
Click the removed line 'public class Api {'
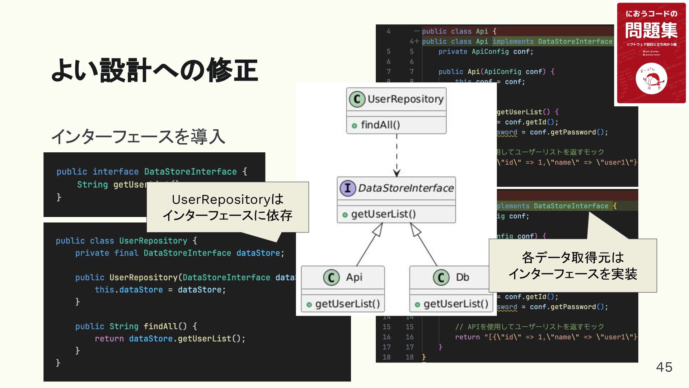(x=459, y=32)
